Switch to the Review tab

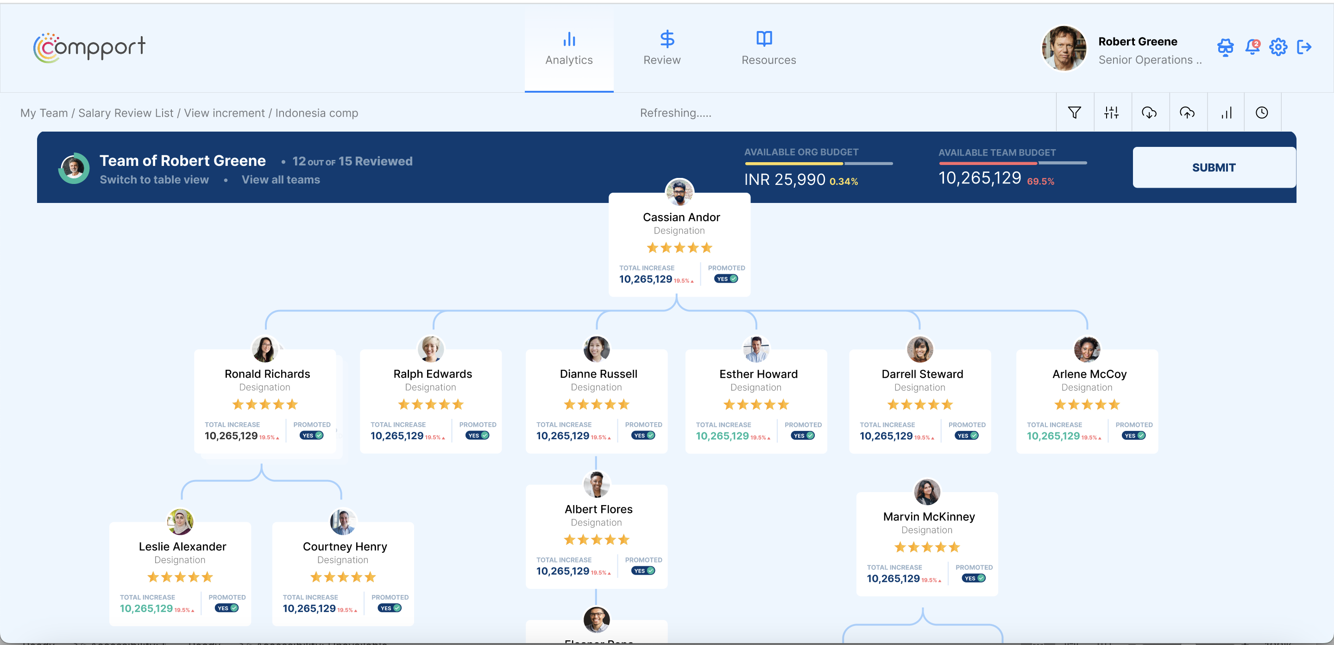pyautogui.click(x=662, y=48)
